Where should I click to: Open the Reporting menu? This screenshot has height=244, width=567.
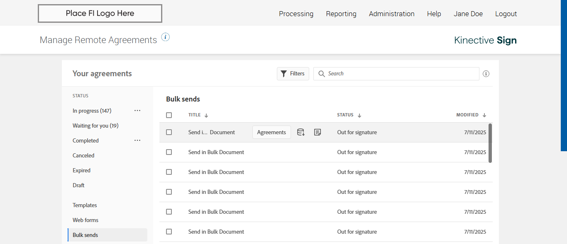pos(341,14)
